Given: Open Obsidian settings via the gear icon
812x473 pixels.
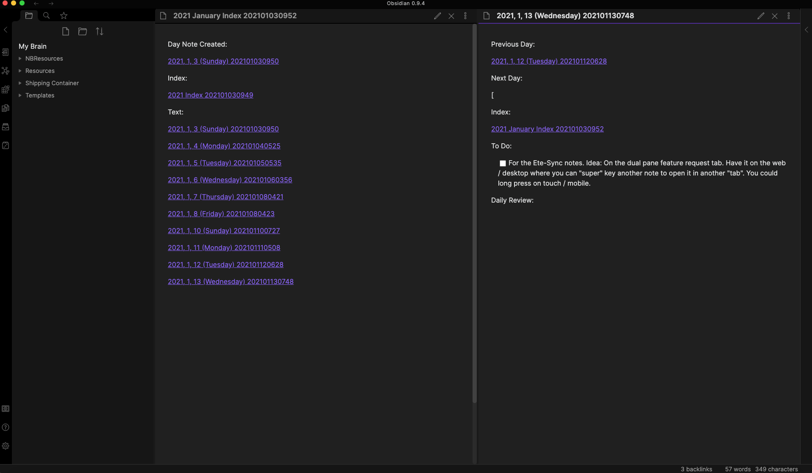Looking at the screenshot, I should (x=6, y=445).
